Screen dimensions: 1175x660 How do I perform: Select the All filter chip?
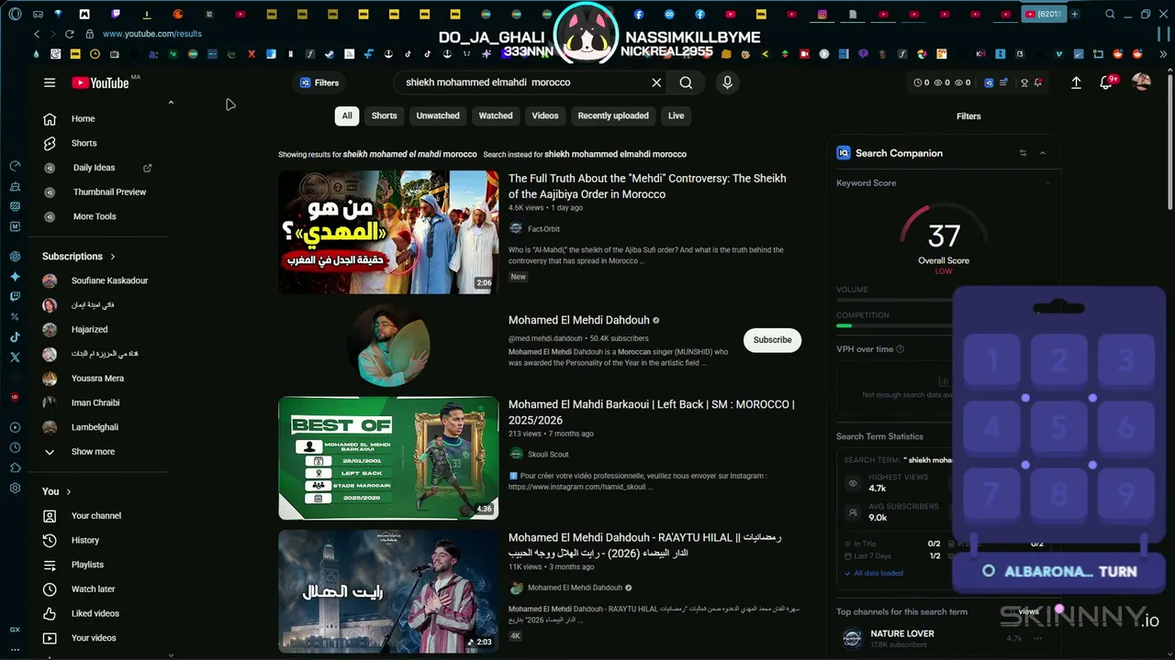347,116
